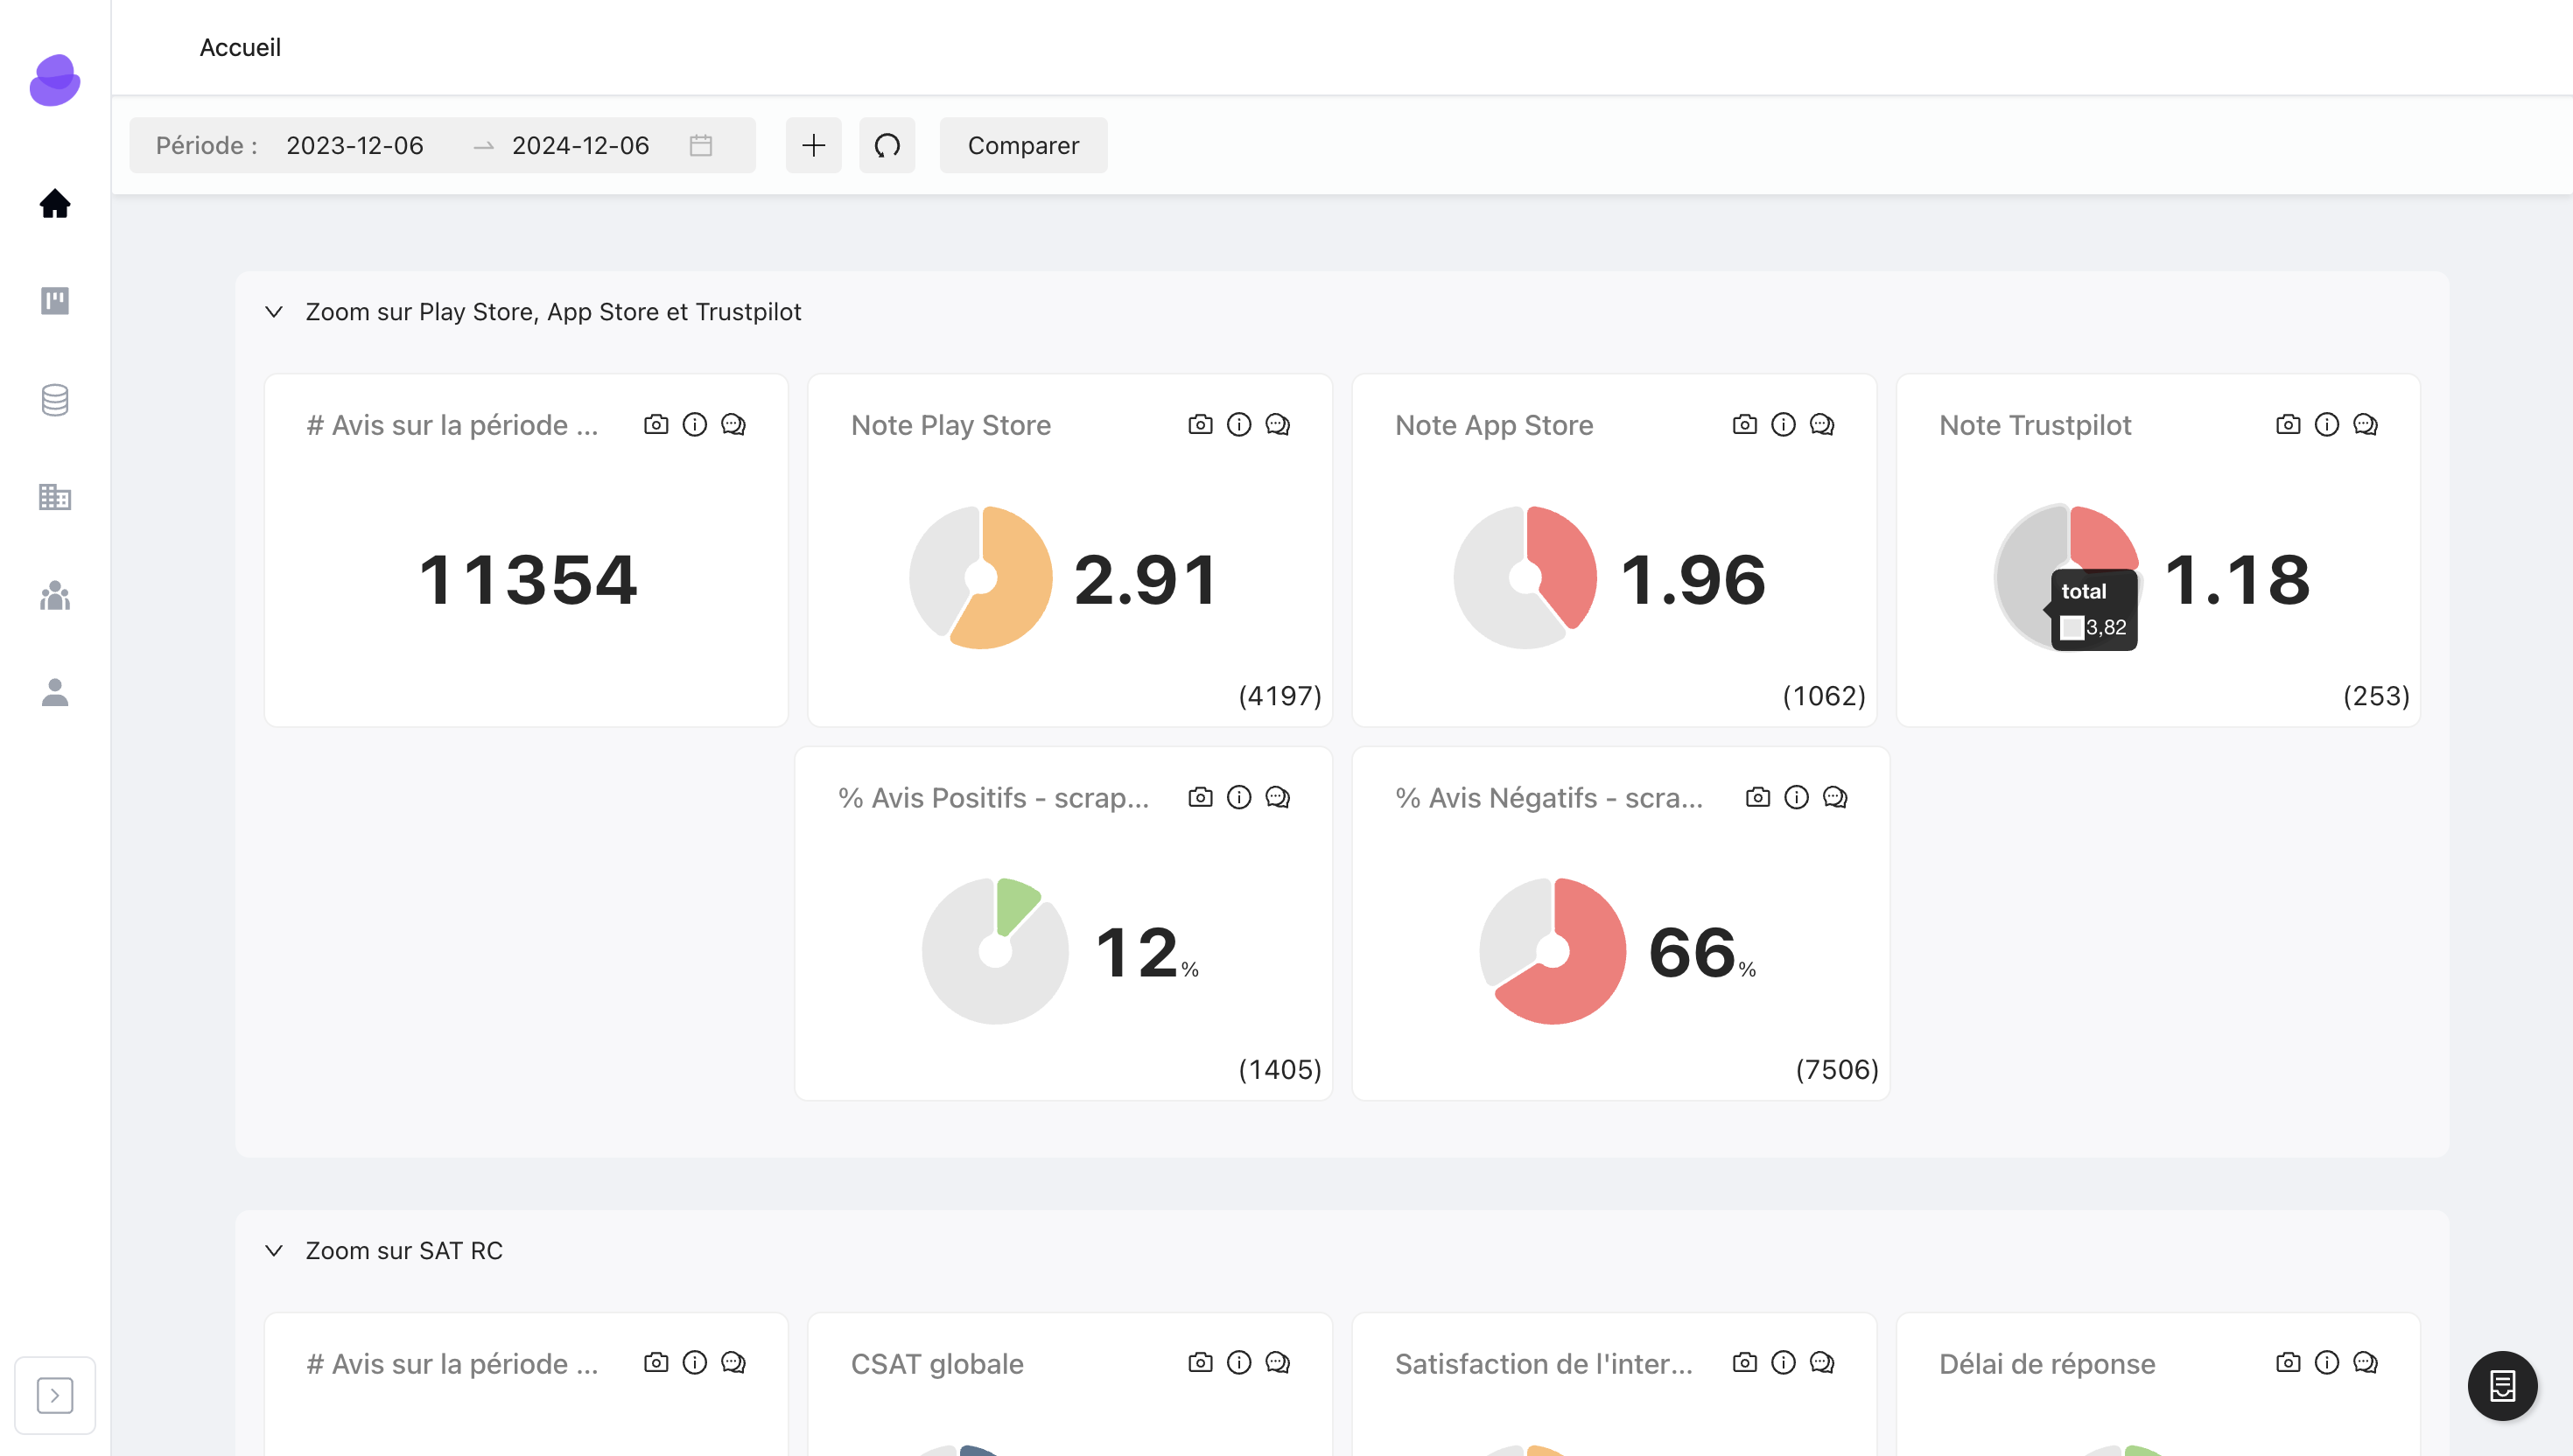Show info for Note App Store
2573x1456 pixels.
click(x=1783, y=425)
